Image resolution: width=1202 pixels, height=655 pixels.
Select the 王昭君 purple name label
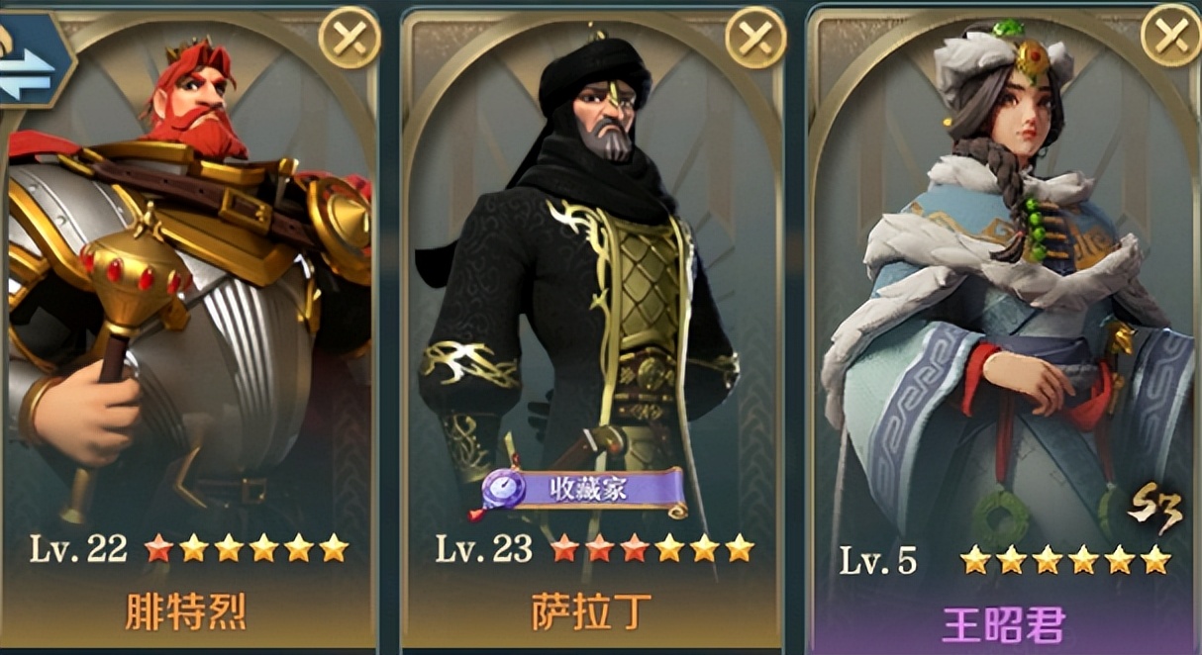click(1003, 624)
